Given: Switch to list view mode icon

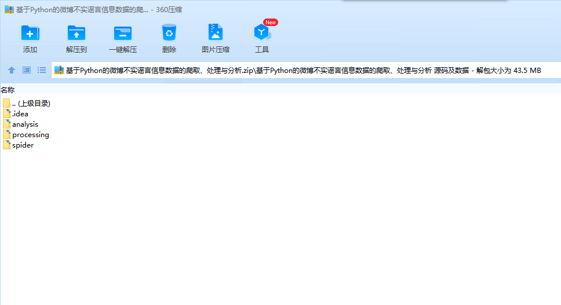Looking at the screenshot, I should (42, 70).
